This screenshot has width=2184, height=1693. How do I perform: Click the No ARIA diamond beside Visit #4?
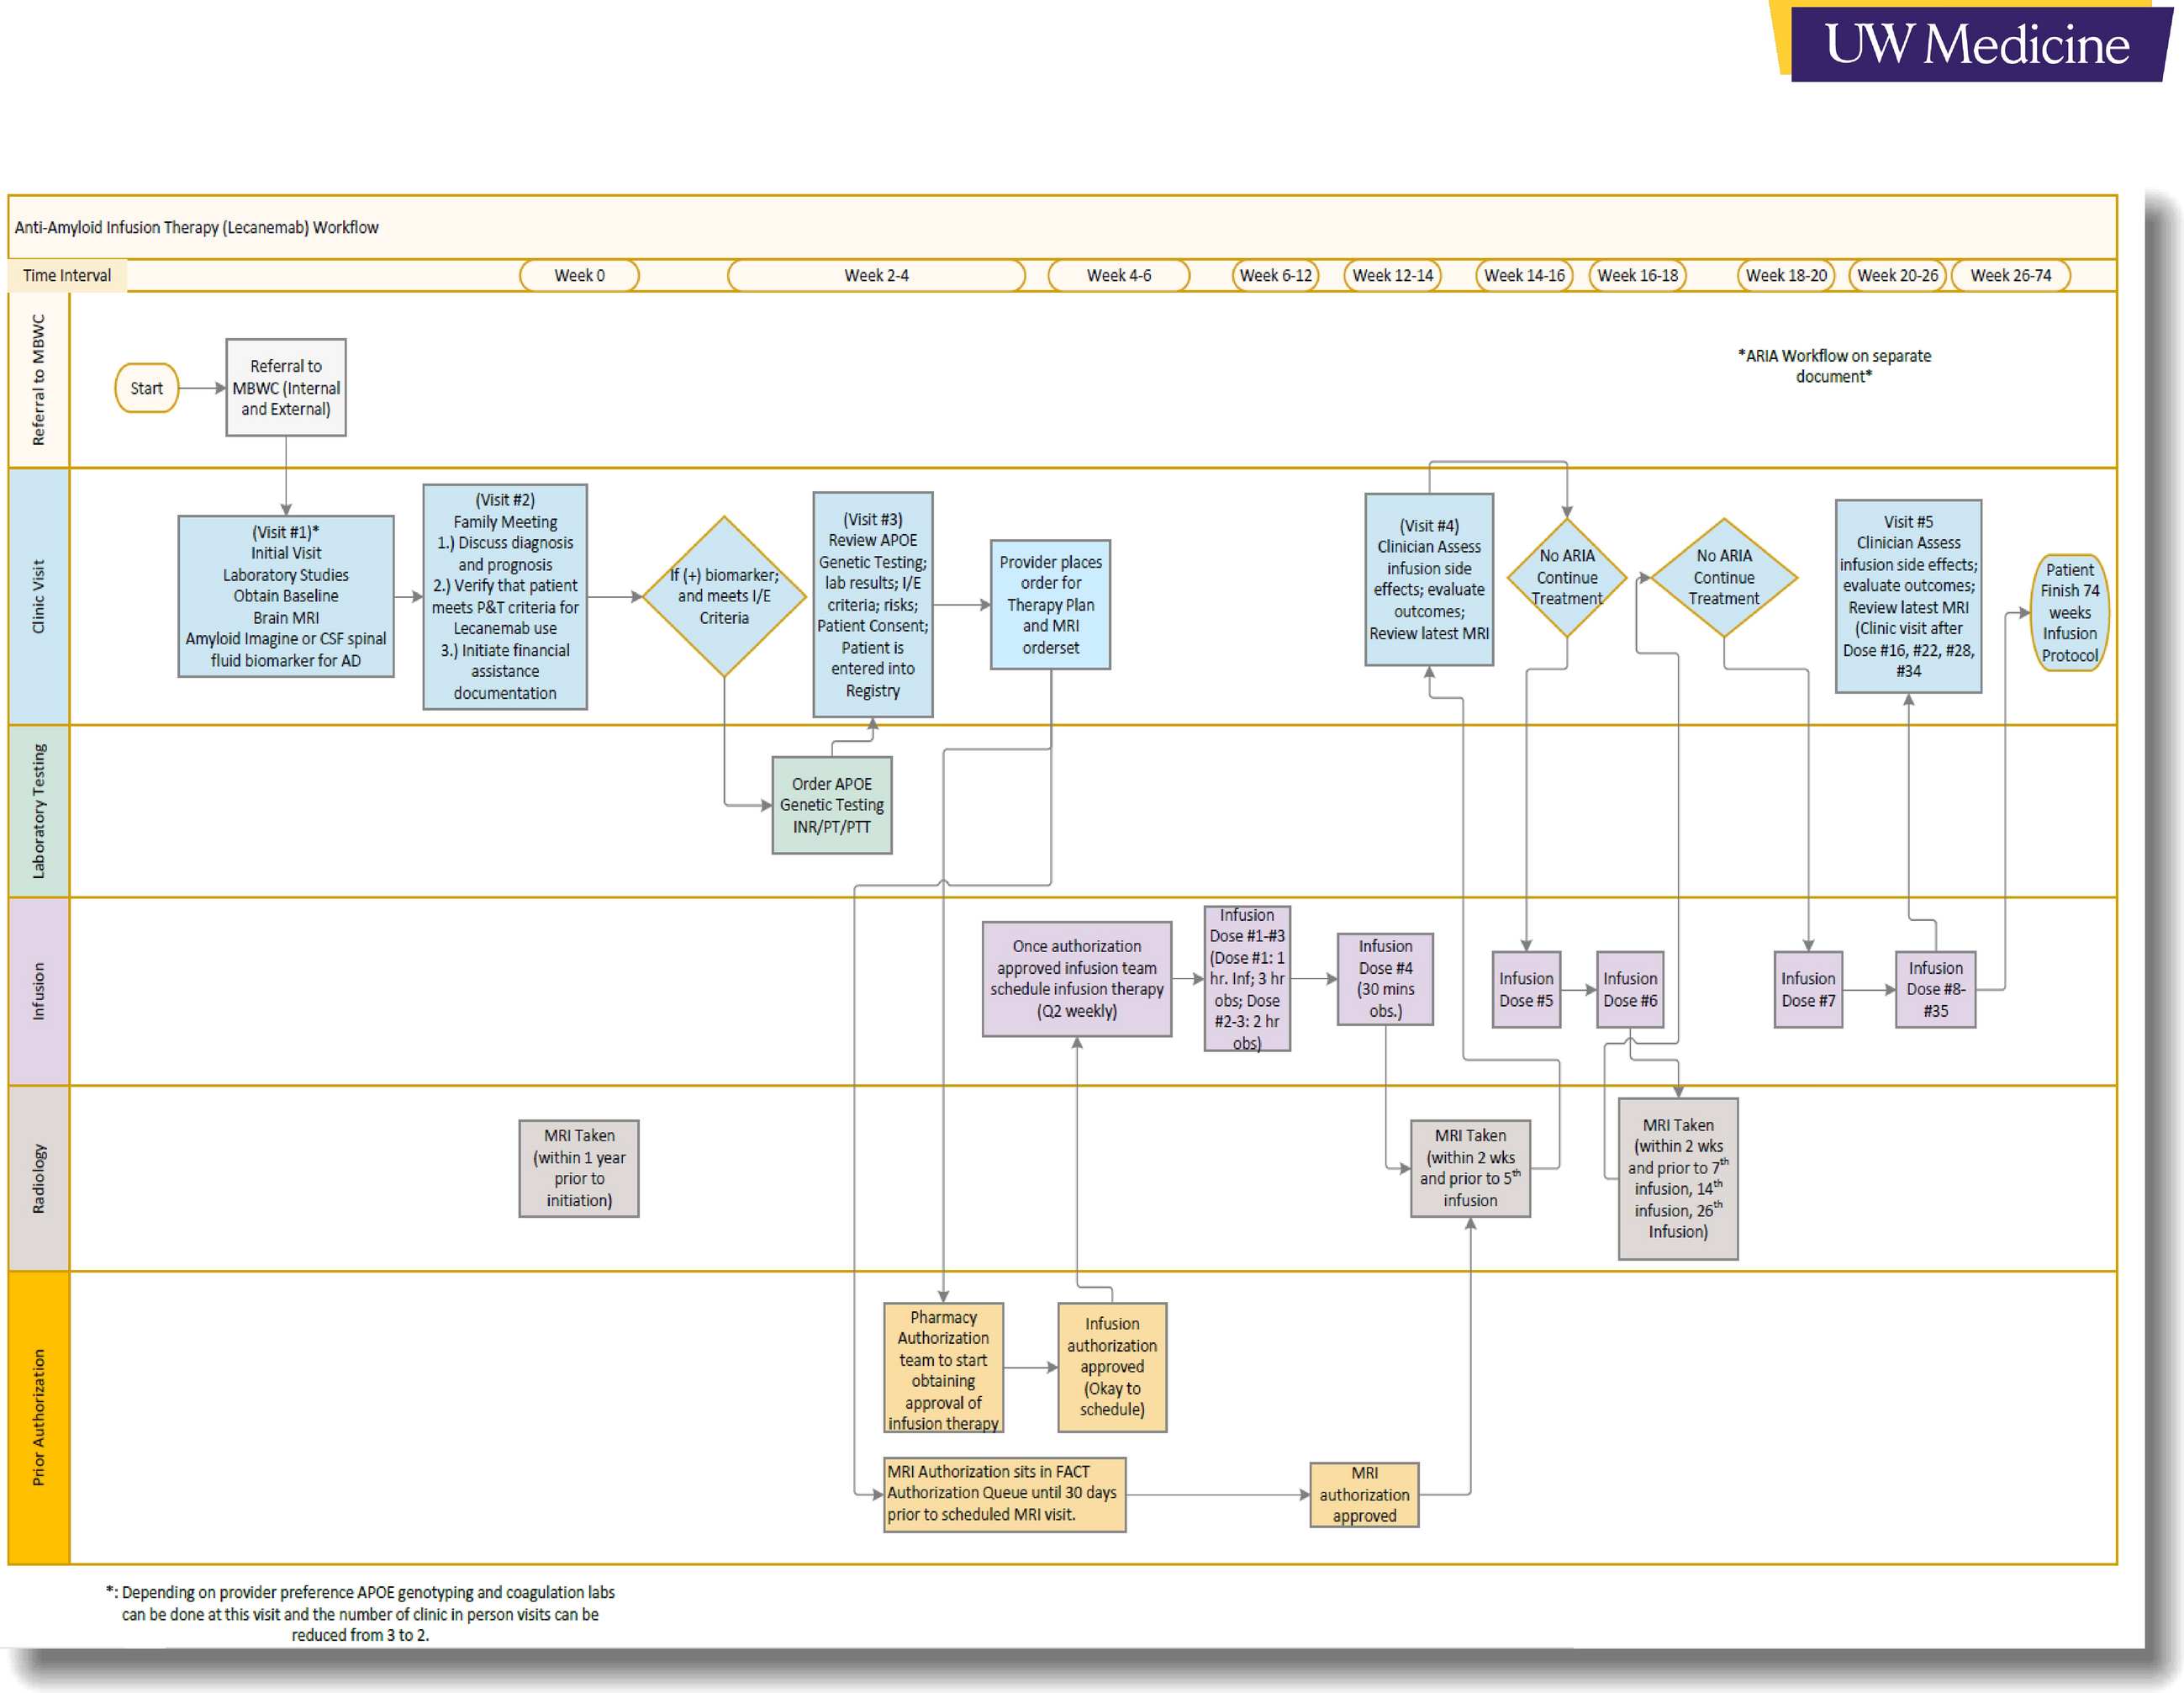[1567, 577]
